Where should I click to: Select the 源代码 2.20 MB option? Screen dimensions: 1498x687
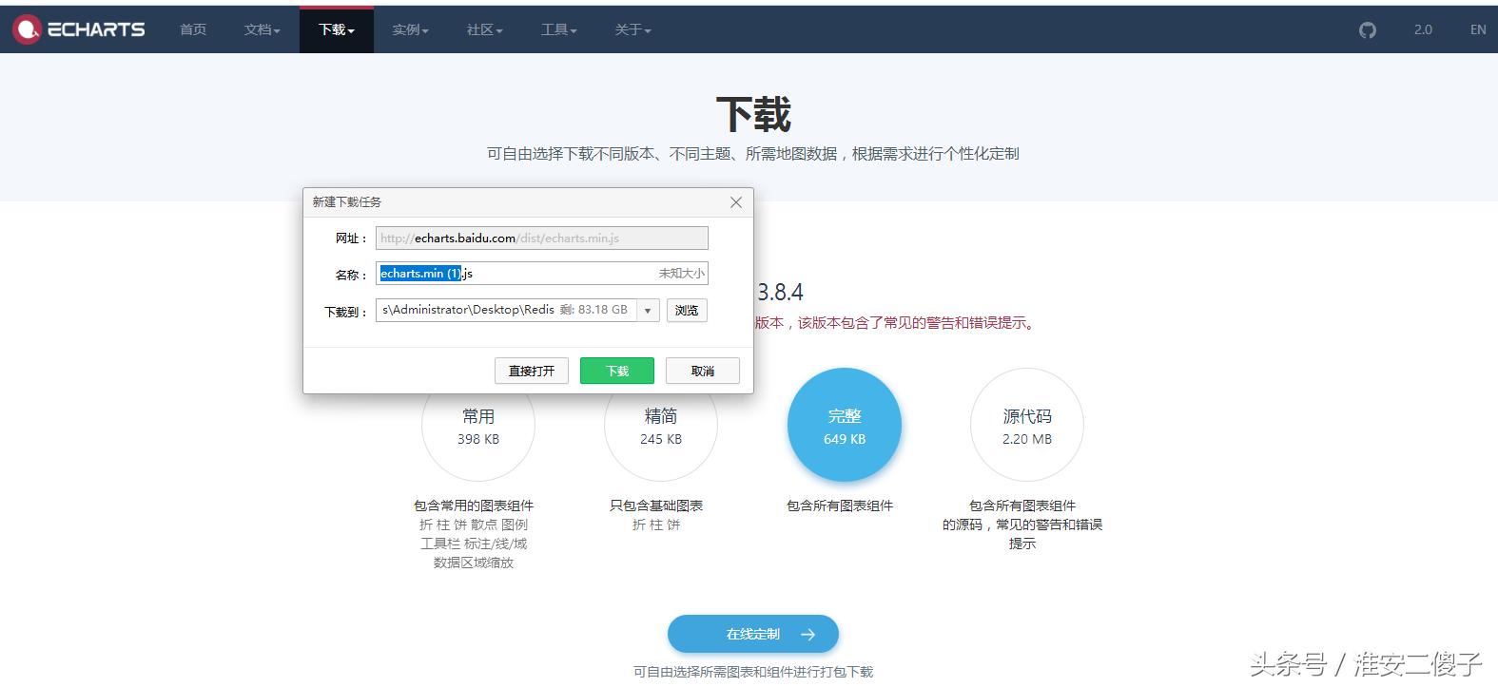(1027, 425)
